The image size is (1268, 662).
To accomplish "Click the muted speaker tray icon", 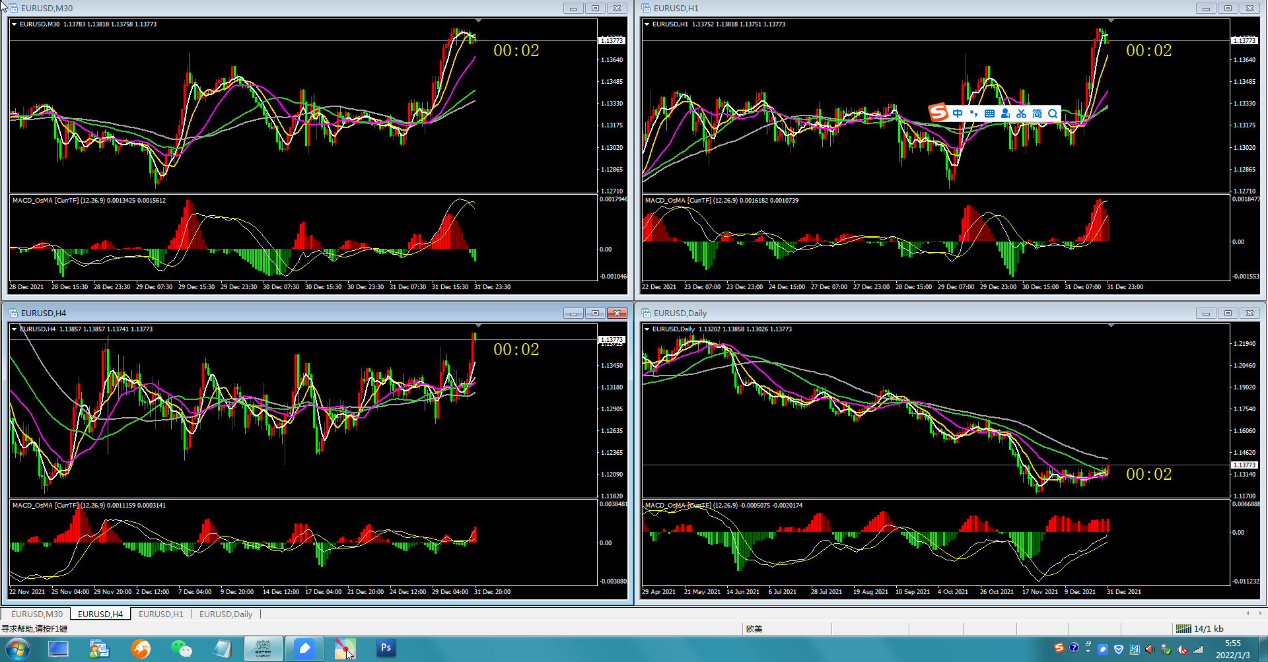I will click(x=1182, y=649).
